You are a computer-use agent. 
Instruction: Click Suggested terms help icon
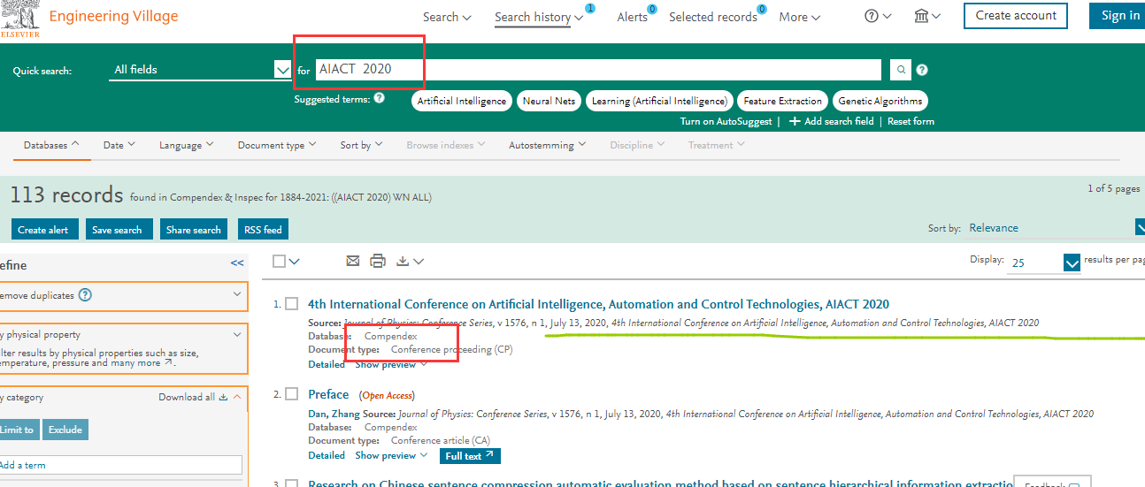(x=379, y=98)
